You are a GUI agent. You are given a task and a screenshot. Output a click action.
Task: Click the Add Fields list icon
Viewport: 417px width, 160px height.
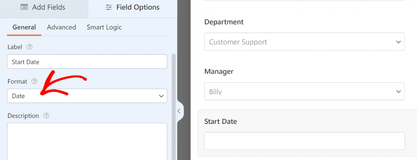[x=24, y=7]
